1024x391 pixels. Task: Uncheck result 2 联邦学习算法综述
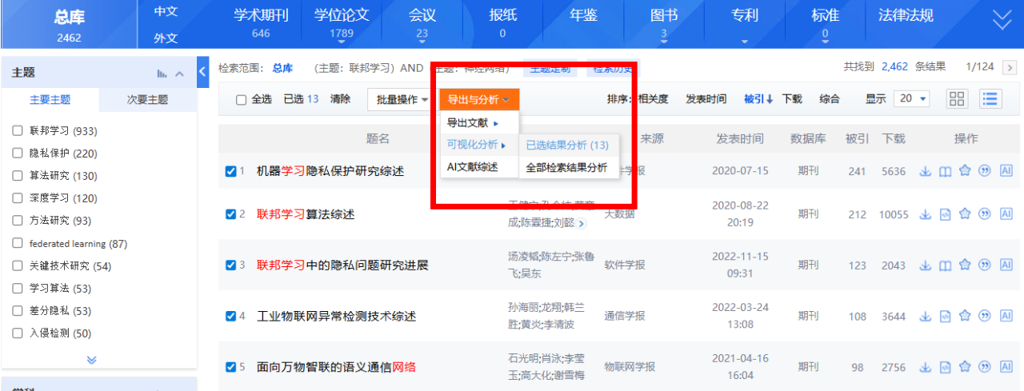(x=230, y=213)
